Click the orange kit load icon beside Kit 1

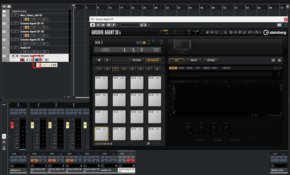[144, 43]
